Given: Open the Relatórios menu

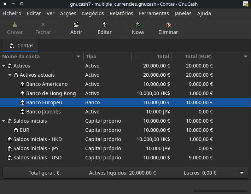Looking at the screenshot, I should pyautogui.click(x=121, y=13).
